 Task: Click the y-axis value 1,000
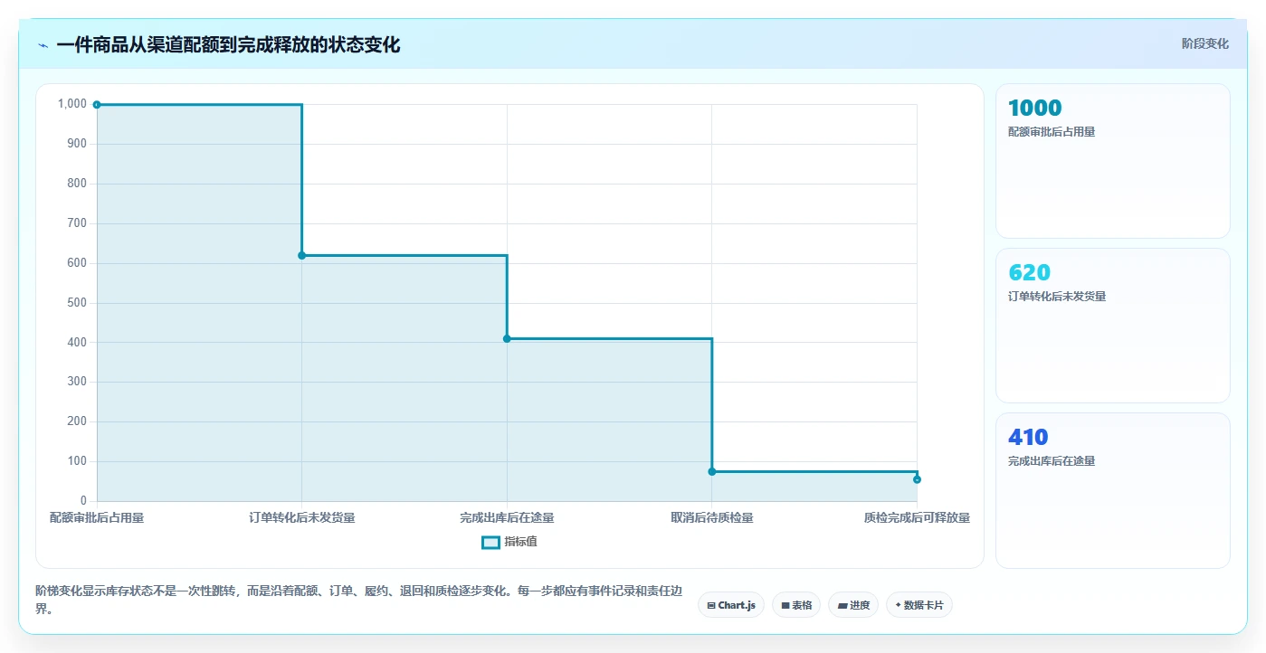(72, 104)
